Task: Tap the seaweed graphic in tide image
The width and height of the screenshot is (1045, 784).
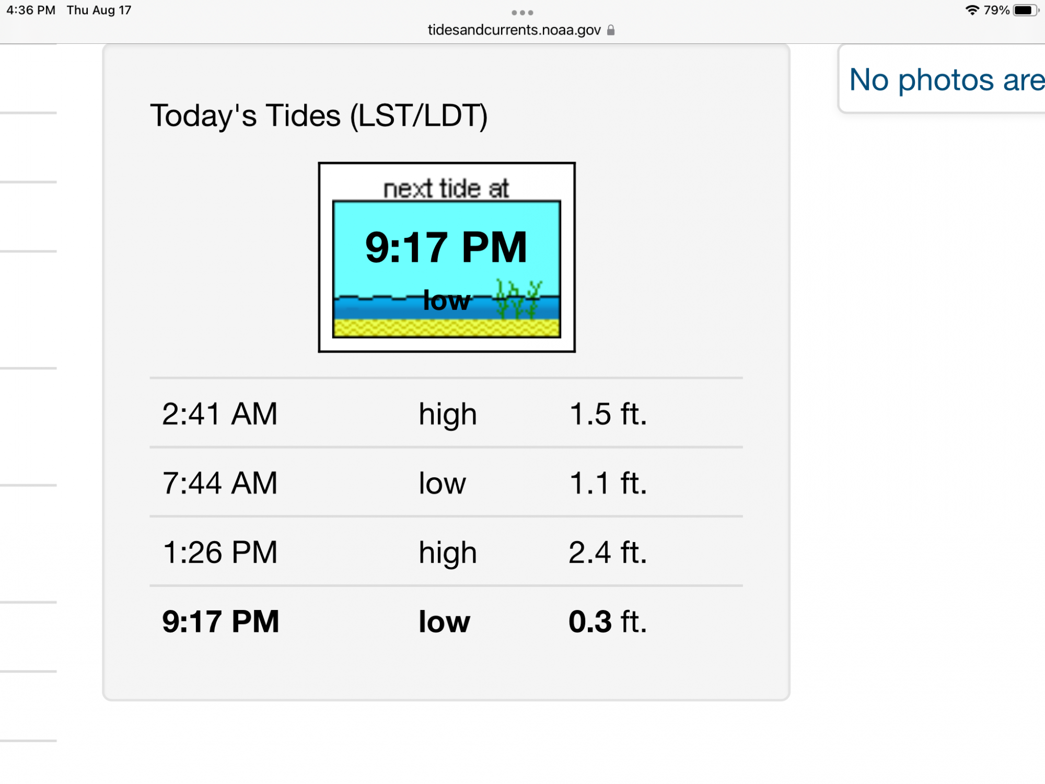Action: tap(518, 299)
